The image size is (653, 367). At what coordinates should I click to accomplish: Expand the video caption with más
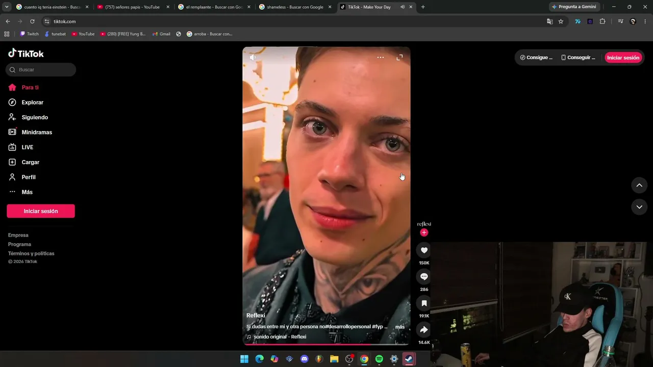point(400,327)
